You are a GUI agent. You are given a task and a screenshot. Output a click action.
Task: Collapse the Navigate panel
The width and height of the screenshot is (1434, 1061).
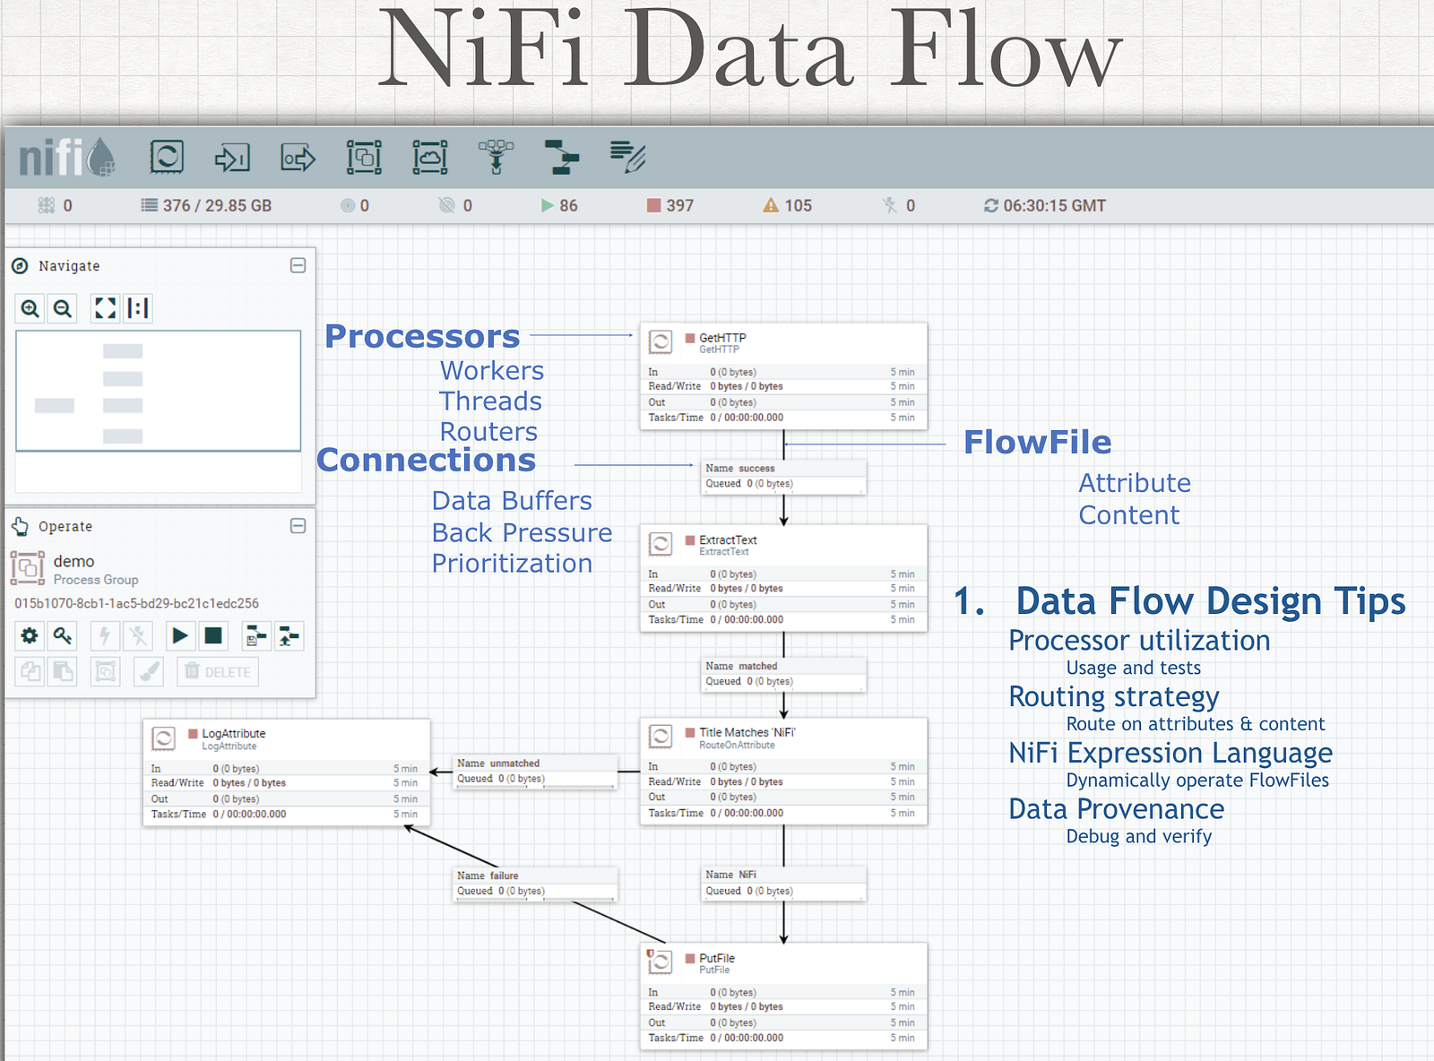(298, 265)
